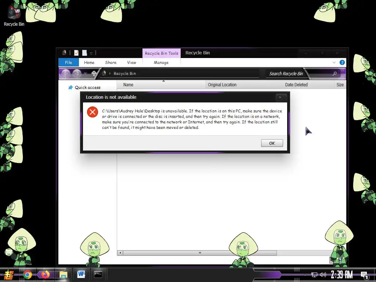Sort by the Original Location column header
The width and height of the screenshot is (376, 282).
244,85
